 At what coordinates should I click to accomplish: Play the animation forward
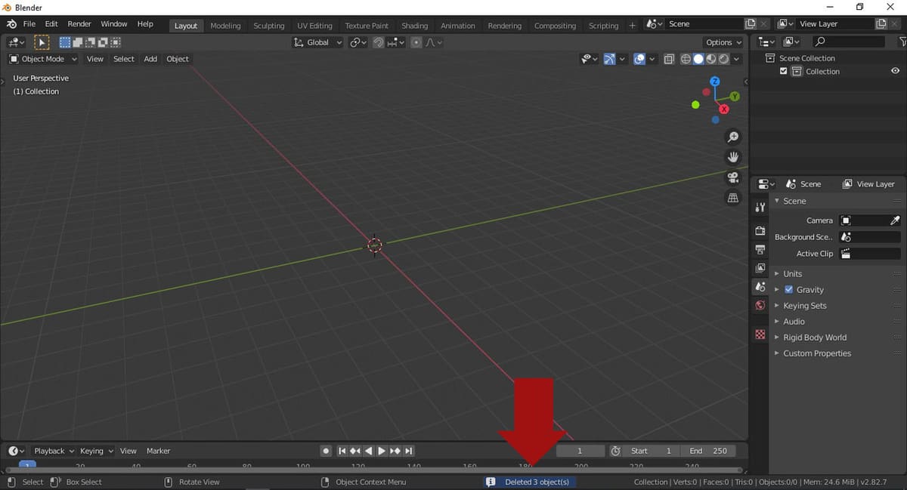click(x=382, y=451)
